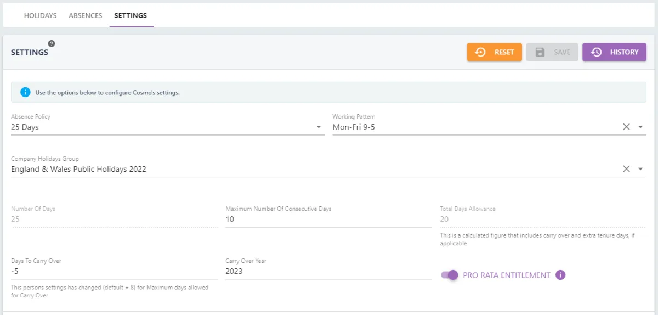Viewport: 658px width, 315px height.
Task: Click the 'Use the options below' banner text
Action: click(107, 93)
